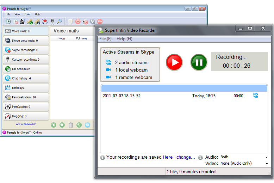The width and height of the screenshot is (274, 183).
Task: Click the red record circle toolbar icon
Action: (78, 22)
